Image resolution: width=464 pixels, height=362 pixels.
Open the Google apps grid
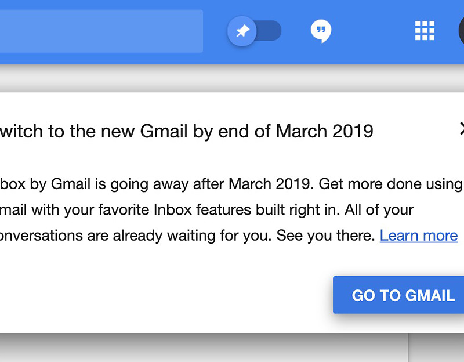tap(425, 31)
